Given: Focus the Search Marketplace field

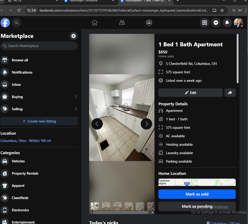Looking at the screenshot, I should coord(39,46).
